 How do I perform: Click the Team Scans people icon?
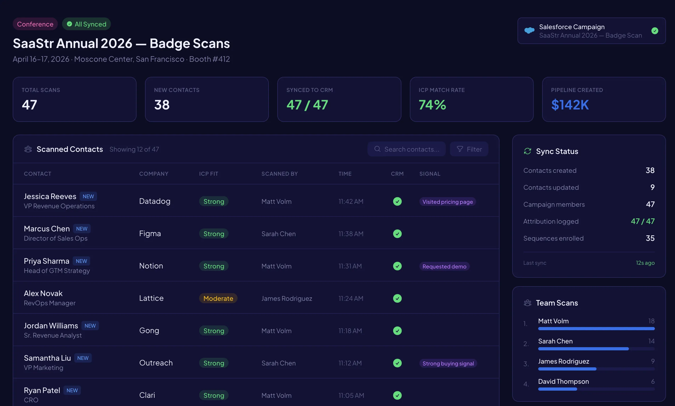pos(527,303)
